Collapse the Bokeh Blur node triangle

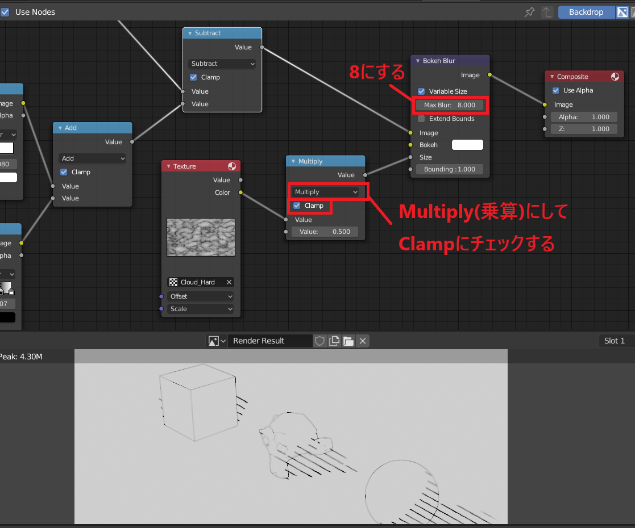[x=417, y=61]
